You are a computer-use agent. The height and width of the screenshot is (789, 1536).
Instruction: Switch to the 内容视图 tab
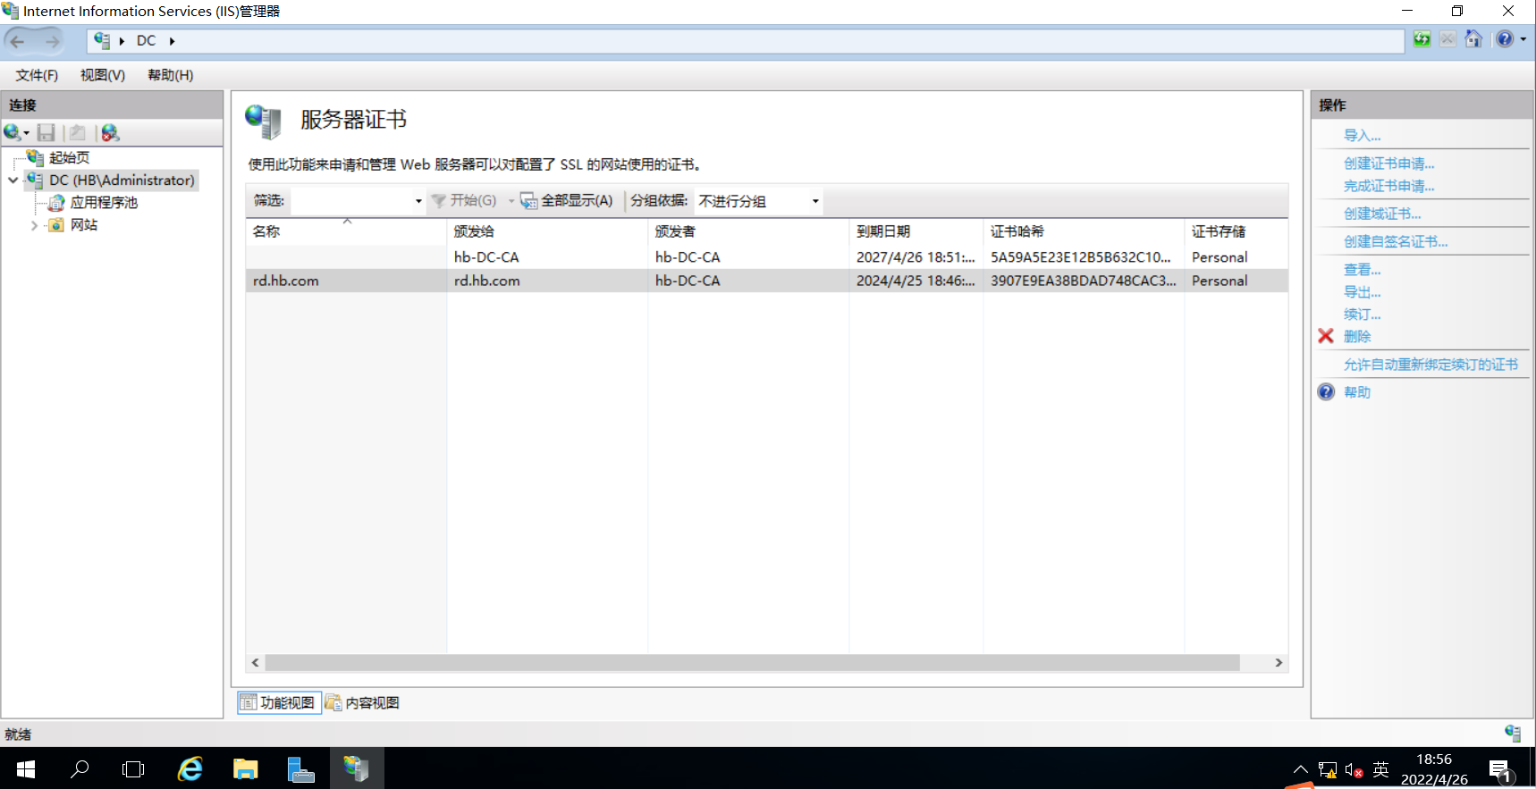click(x=362, y=702)
